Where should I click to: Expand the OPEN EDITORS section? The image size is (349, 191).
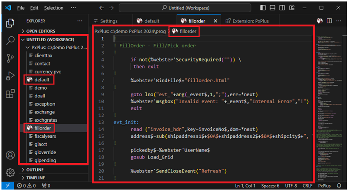pos(41,31)
